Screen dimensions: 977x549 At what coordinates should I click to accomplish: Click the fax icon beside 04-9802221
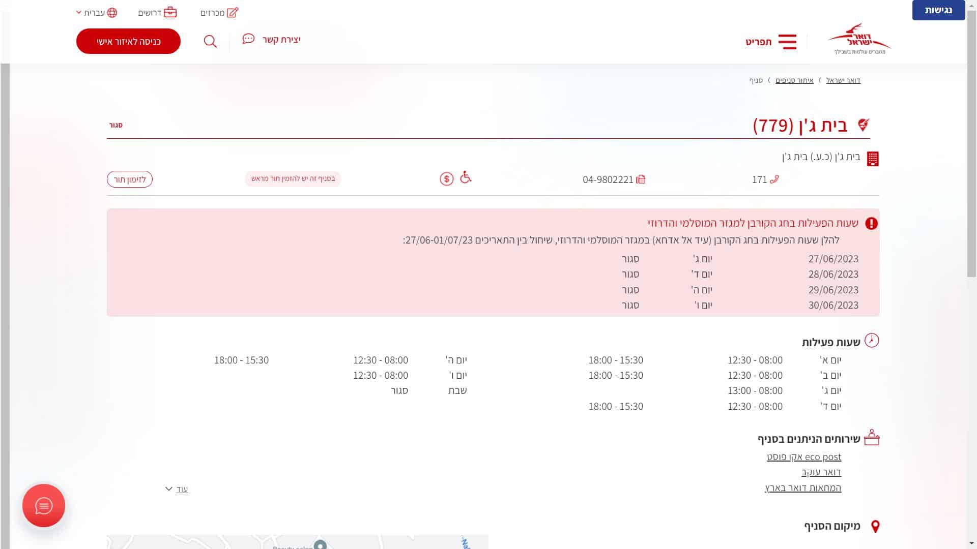tap(641, 179)
